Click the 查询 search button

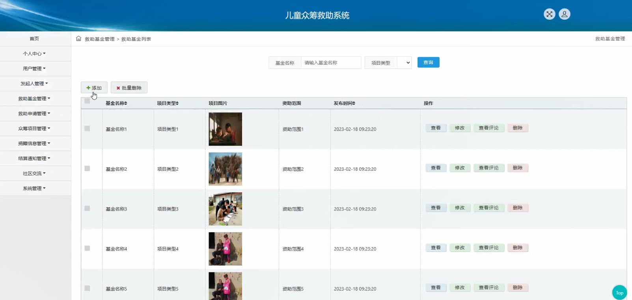(x=428, y=62)
